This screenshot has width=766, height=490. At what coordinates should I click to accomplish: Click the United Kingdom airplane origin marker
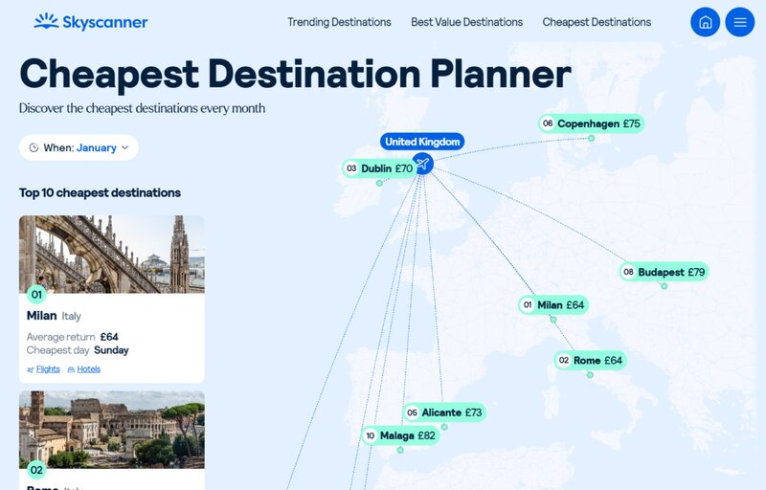(x=422, y=163)
